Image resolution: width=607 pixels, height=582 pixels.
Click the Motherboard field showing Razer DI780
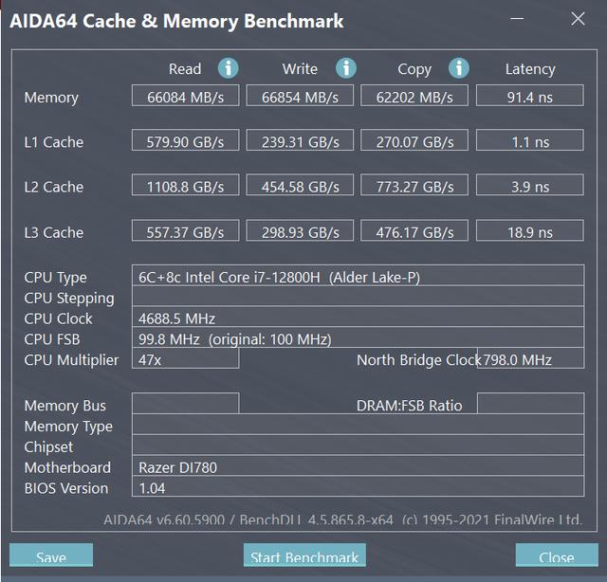[x=359, y=467]
